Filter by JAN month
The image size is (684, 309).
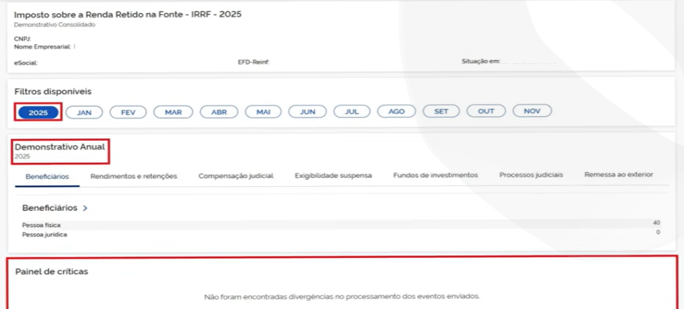click(x=84, y=112)
